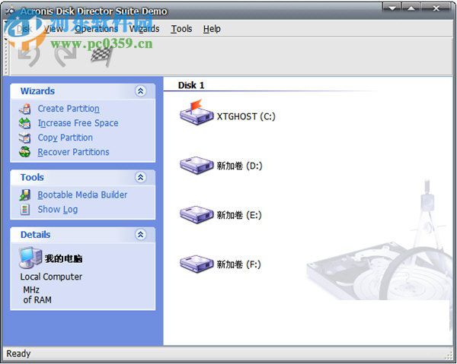Click the XTGHOST (C:) label
This screenshot has height=364, width=457.
tap(246, 116)
